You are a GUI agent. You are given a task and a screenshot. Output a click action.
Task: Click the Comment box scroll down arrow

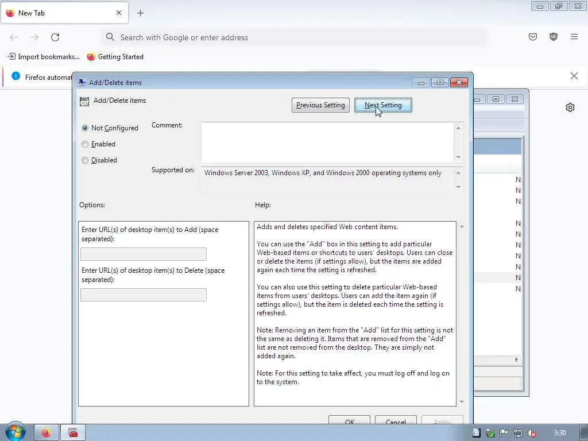pyautogui.click(x=458, y=157)
